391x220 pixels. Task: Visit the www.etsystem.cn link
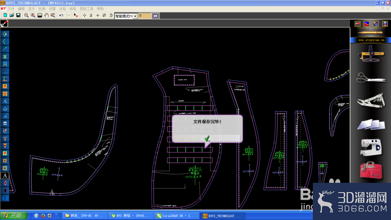[371, 40]
